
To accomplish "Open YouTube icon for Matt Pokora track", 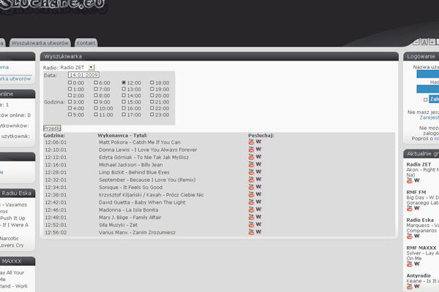I will point(252,142).
